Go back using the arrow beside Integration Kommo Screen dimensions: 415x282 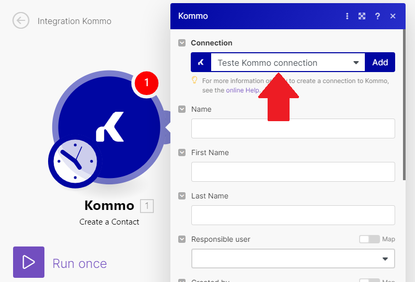[x=20, y=20]
